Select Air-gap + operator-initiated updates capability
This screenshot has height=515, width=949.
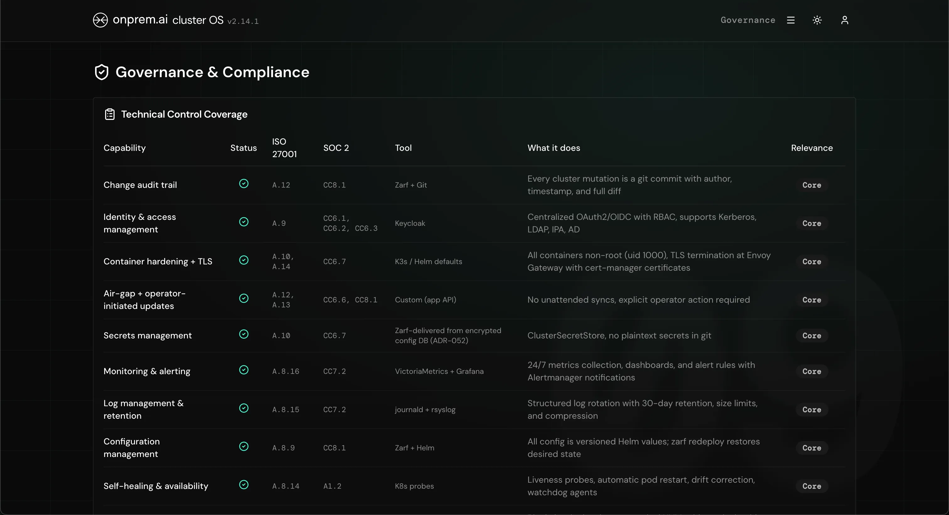(x=144, y=300)
